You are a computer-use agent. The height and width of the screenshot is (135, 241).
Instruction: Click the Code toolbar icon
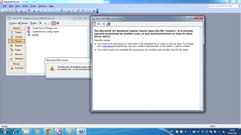coord(69,11)
